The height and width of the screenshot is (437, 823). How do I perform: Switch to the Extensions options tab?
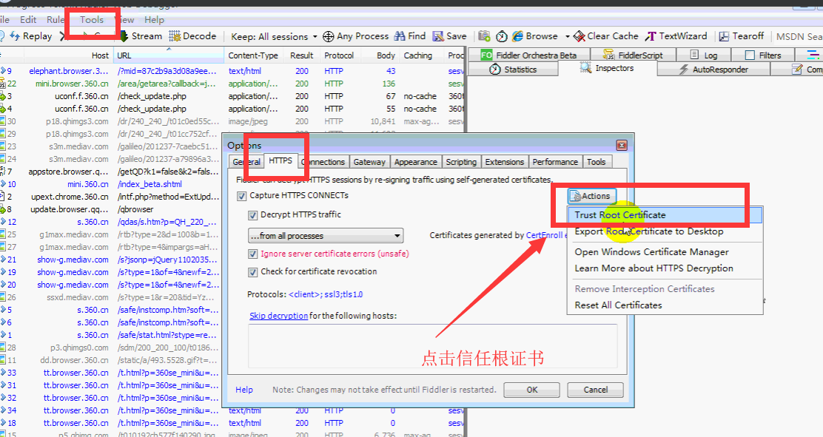point(504,162)
